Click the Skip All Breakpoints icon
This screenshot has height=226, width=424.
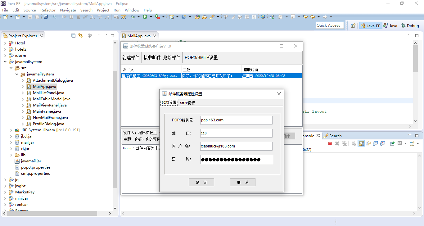tap(54, 17)
